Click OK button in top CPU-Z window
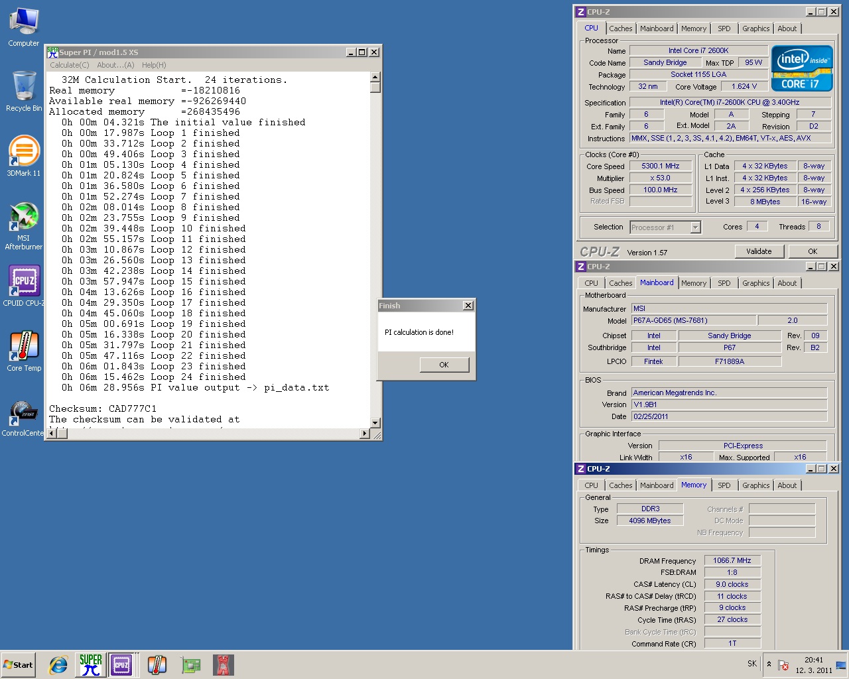Image resolution: width=849 pixels, height=679 pixels. (x=813, y=251)
